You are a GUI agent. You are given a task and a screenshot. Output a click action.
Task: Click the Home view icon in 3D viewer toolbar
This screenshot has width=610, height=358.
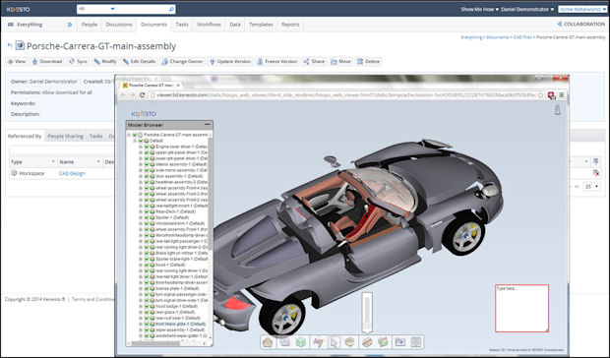(x=268, y=342)
